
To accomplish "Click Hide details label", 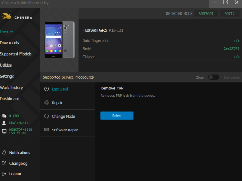I will pos(231,77).
